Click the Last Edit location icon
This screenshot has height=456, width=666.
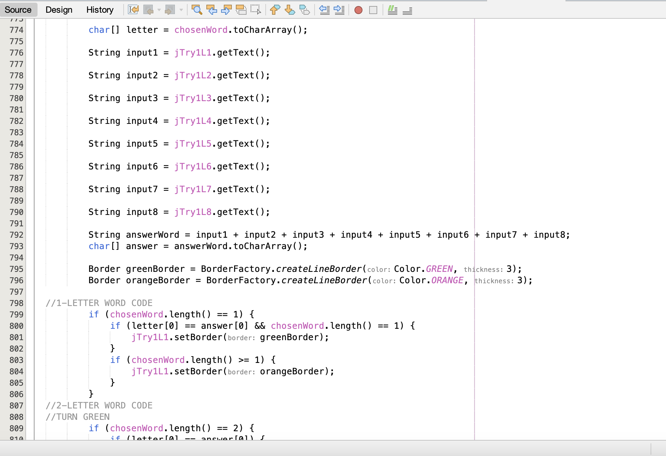133,10
